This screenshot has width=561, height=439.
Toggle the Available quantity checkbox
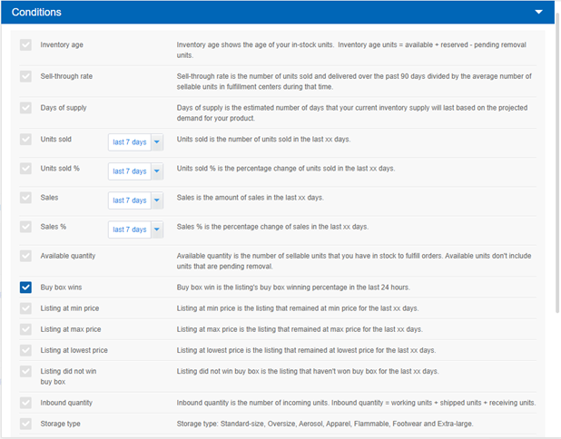tap(25, 256)
